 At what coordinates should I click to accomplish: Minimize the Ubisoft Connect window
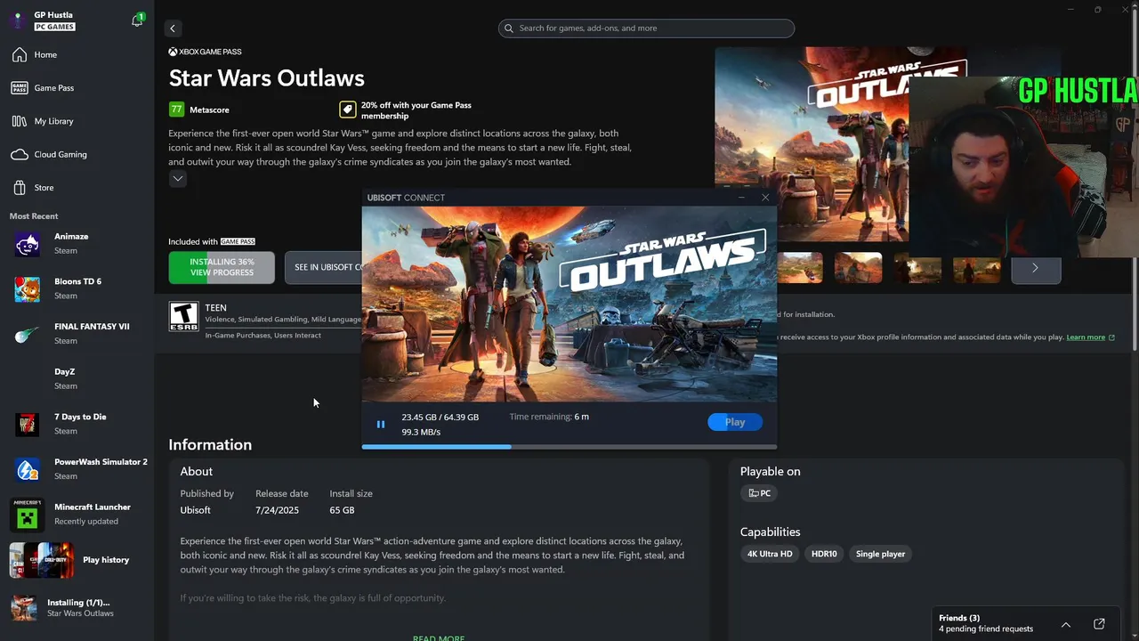[741, 198]
